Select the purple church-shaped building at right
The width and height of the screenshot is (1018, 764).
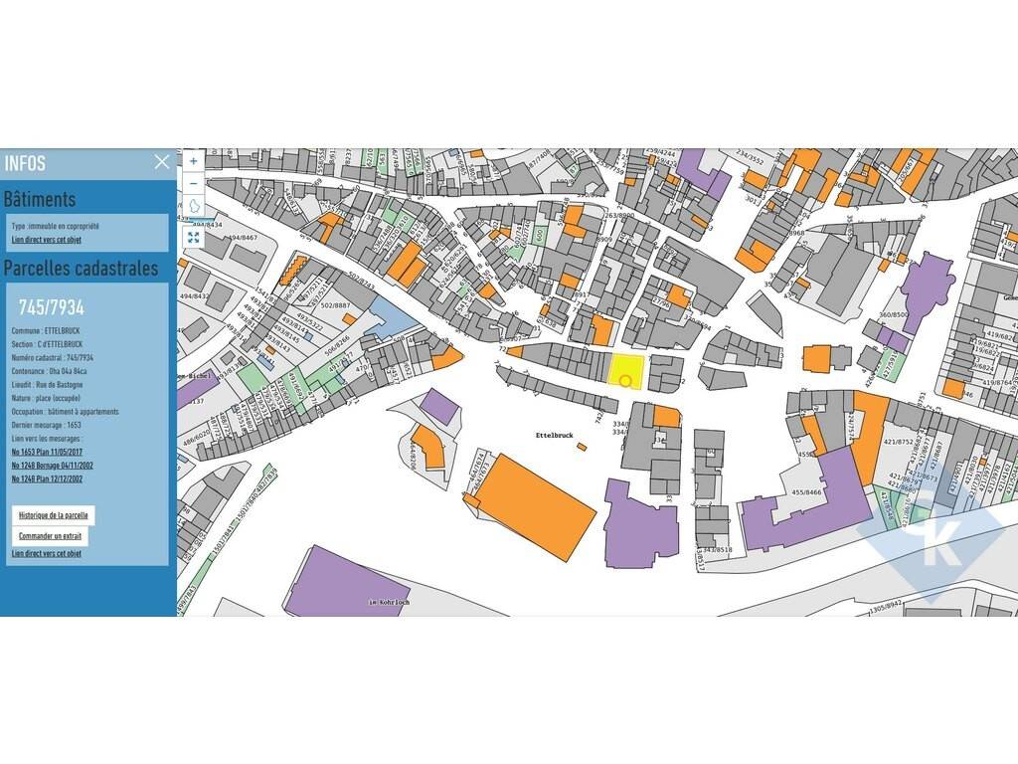[927, 283]
